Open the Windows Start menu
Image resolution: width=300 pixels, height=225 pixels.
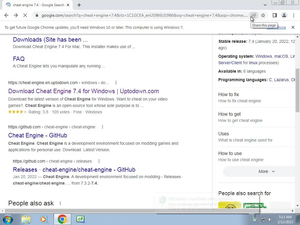pyautogui.click(x=8, y=219)
